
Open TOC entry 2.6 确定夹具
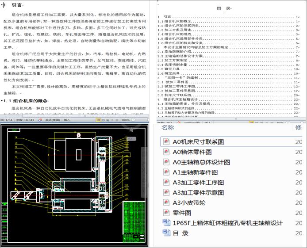229,73
